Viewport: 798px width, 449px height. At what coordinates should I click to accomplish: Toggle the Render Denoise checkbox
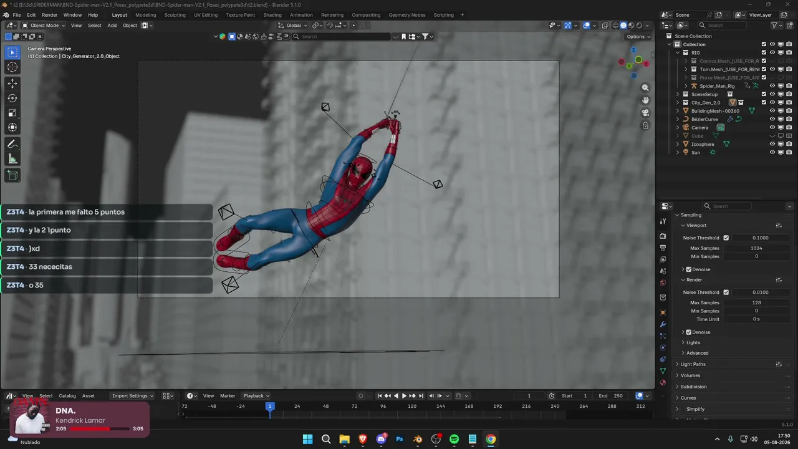click(x=689, y=332)
